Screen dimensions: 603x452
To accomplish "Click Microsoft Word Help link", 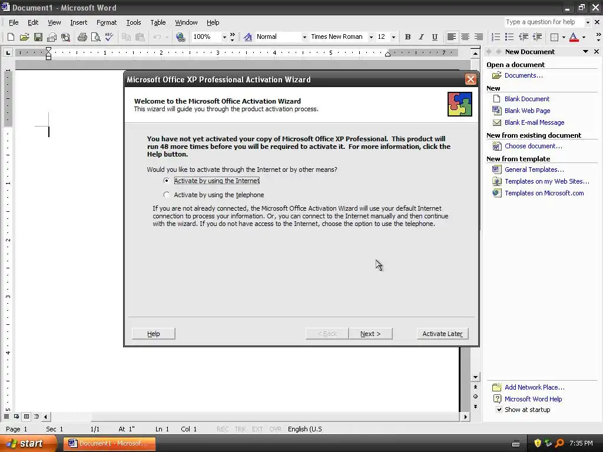I will [533, 399].
